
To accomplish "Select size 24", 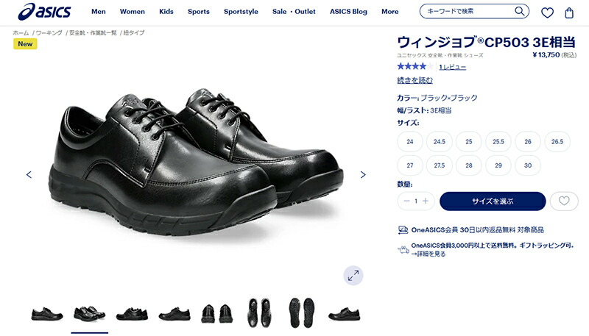I will pyautogui.click(x=410, y=141).
